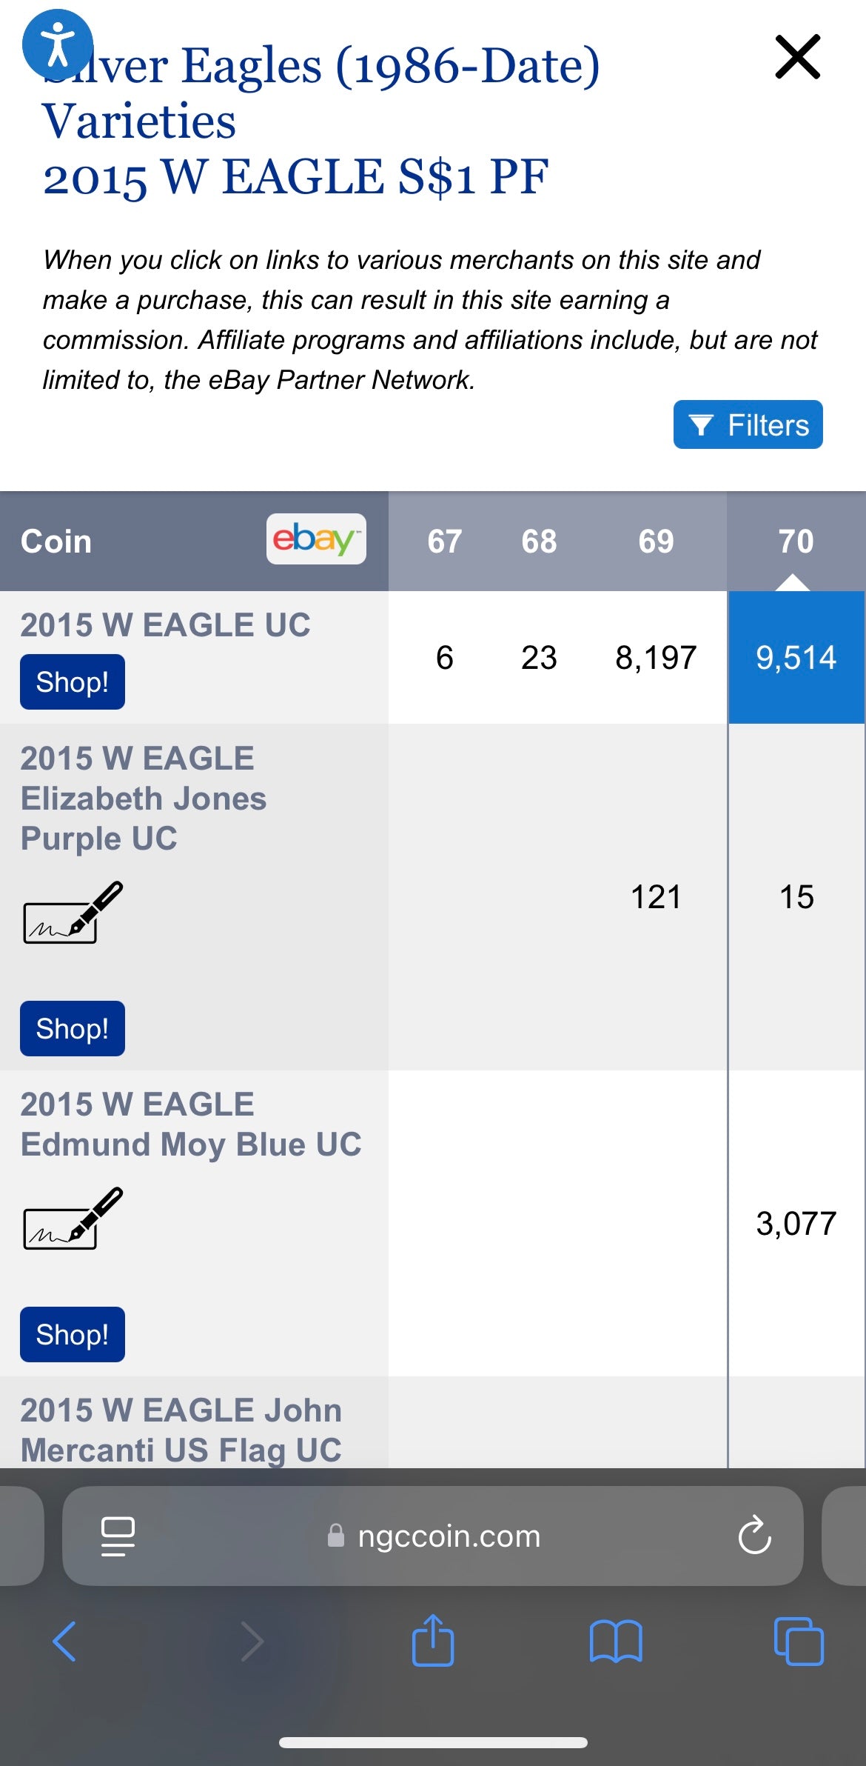Close the varieties popup with X
Viewport: 866px width, 1766px height.
tap(797, 56)
